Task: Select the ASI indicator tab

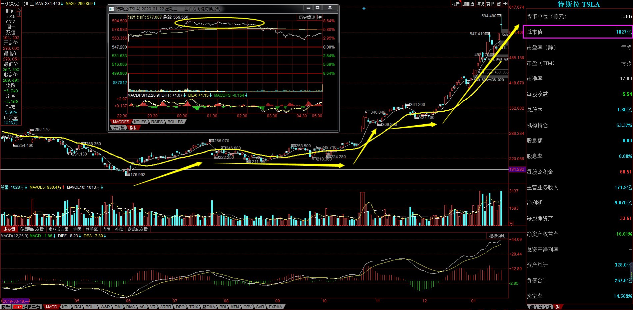Action: point(143,307)
